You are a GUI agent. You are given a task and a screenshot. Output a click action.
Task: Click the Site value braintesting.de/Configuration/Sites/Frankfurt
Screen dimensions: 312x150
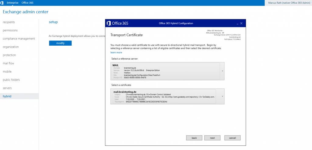coord(142,75)
